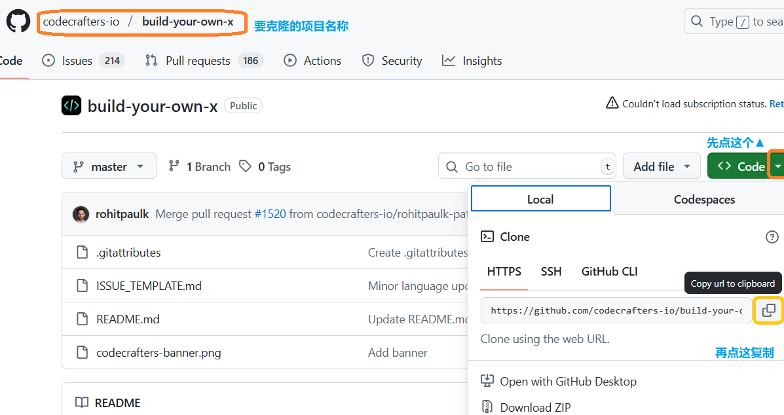
Task: Select the Local tab
Action: 540,199
